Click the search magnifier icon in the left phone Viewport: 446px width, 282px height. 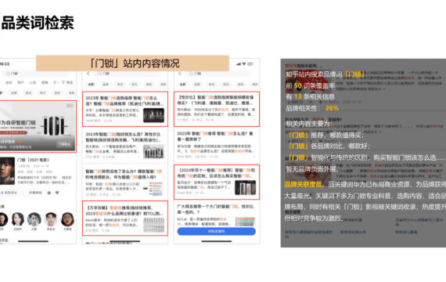(8, 74)
